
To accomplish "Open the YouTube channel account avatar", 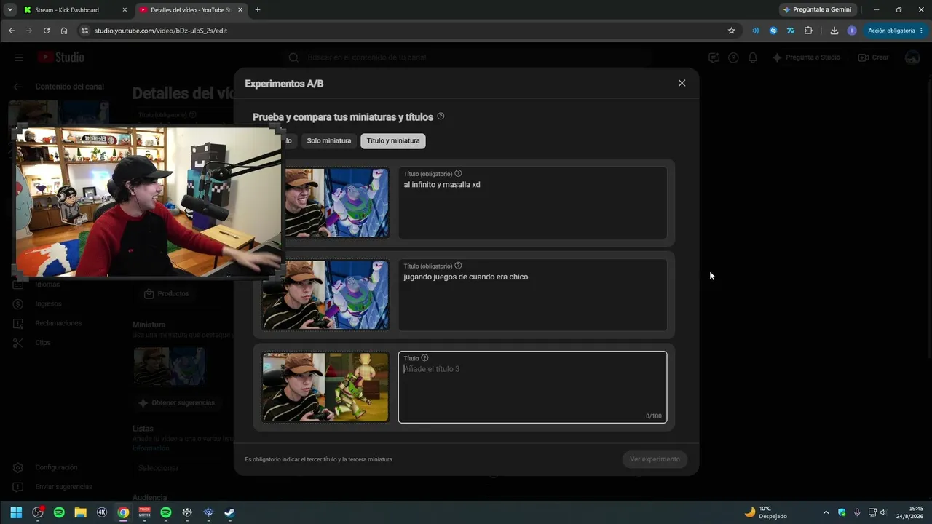I will coord(912,57).
